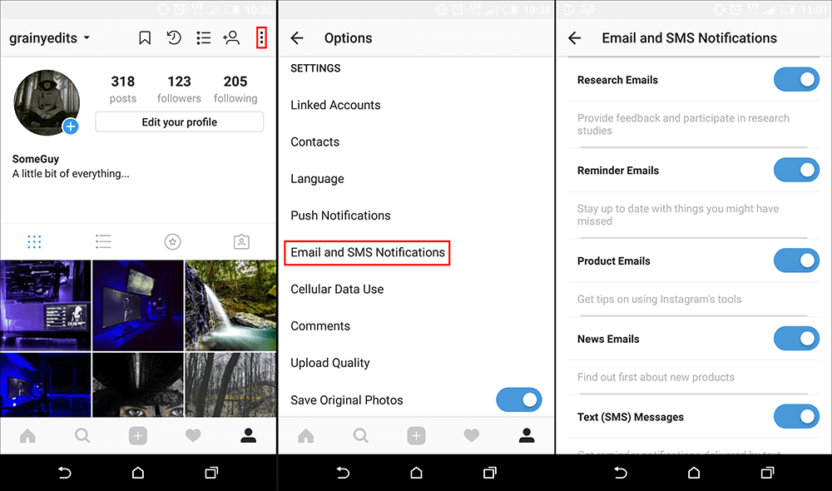Go to home feed in Options screen
832x491 pixels.
305,436
